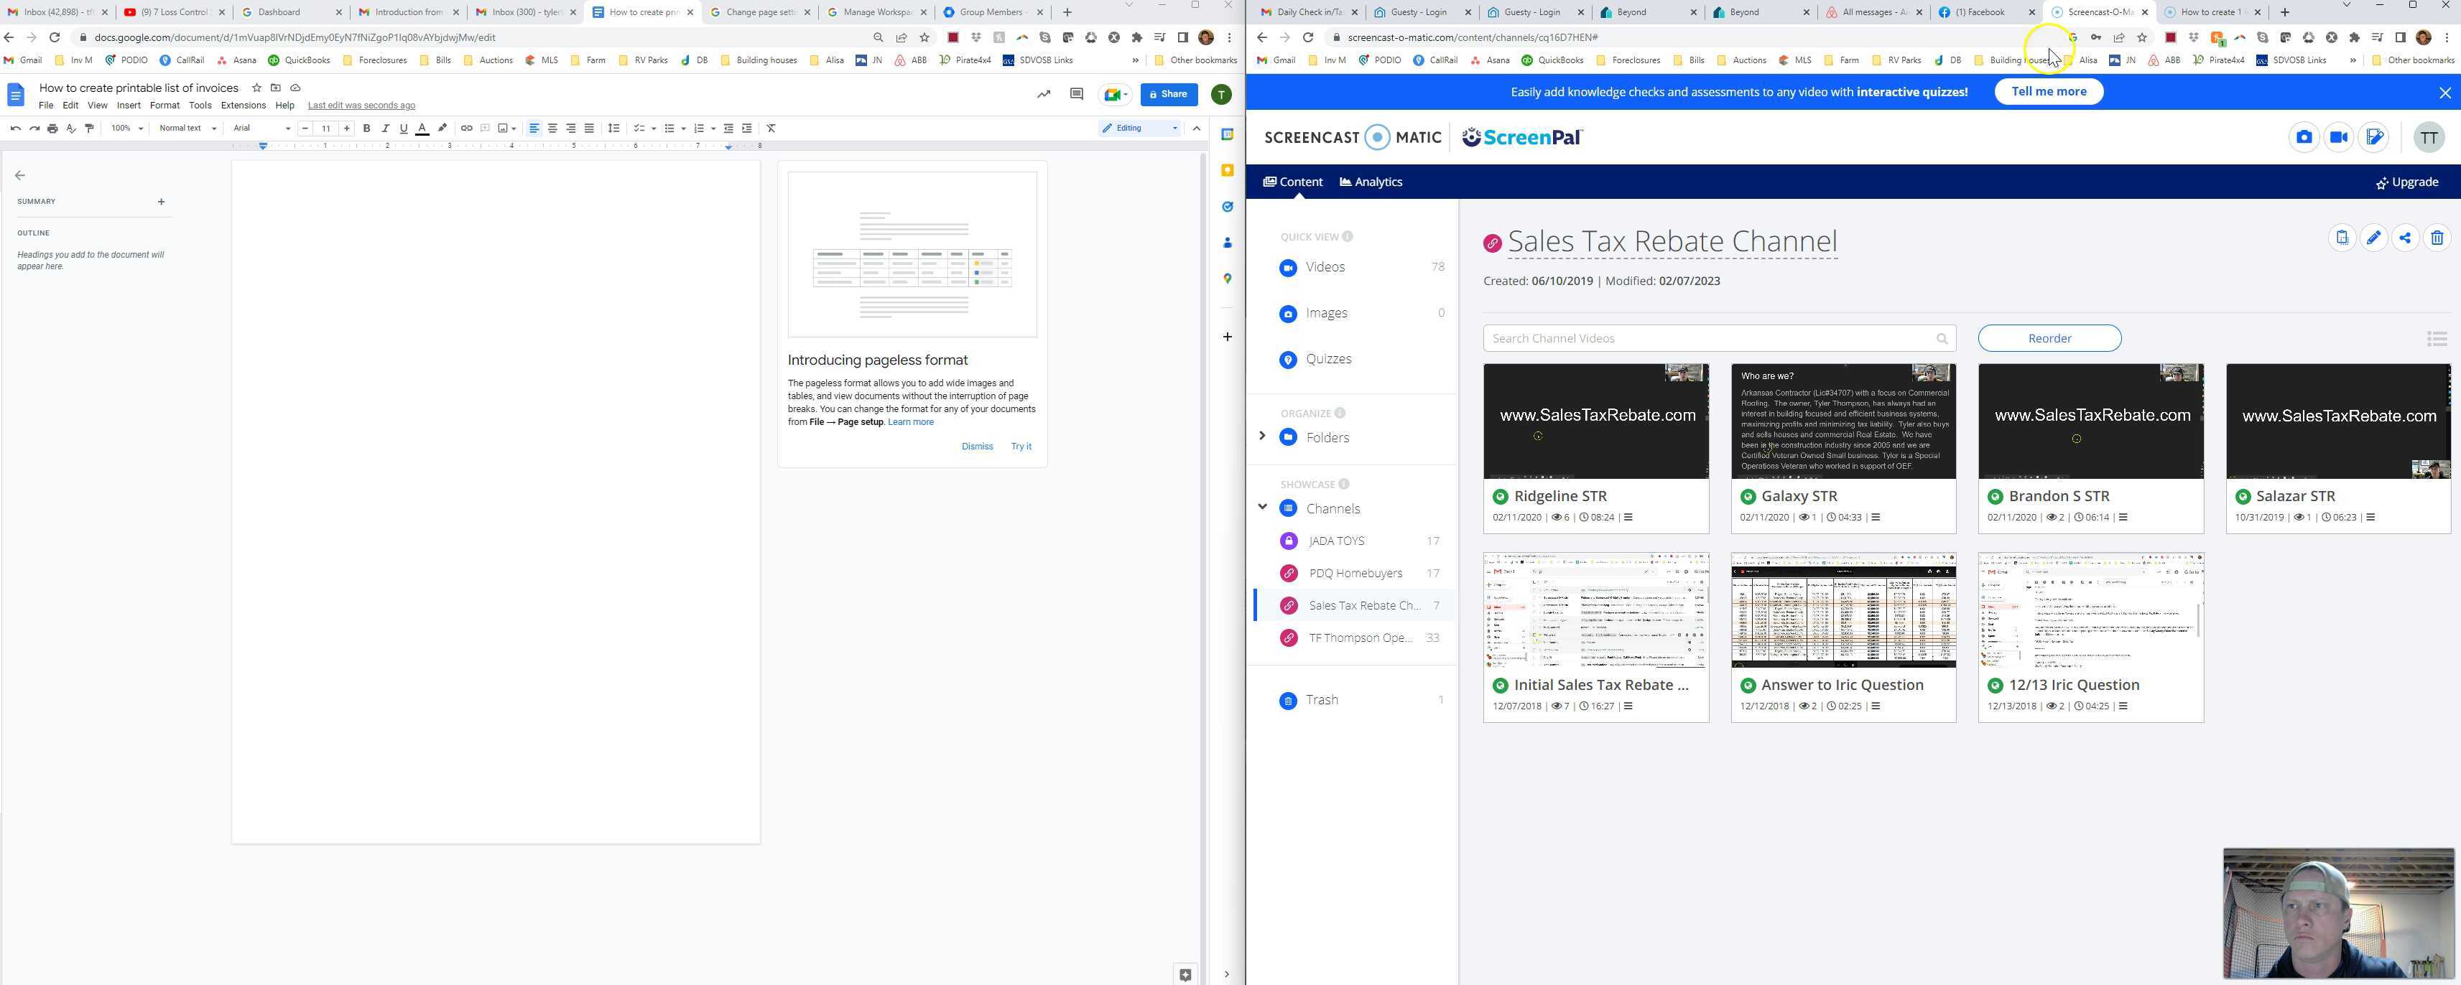Click the share channel icon

click(2405, 238)
